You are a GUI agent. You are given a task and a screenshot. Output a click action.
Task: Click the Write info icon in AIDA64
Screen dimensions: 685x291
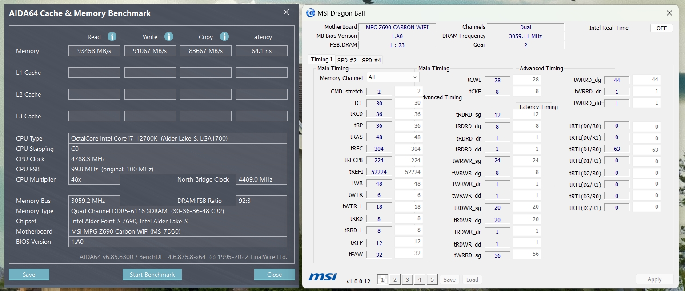tap(169, 36)
